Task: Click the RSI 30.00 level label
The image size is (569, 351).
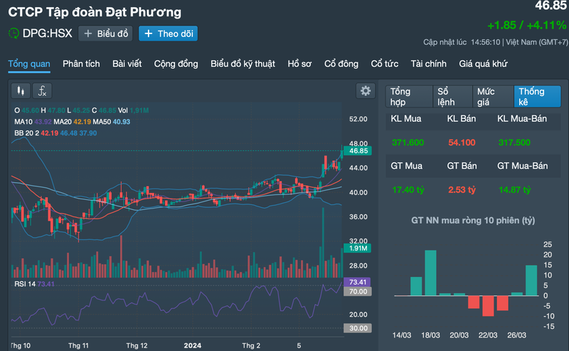Action: pyautogui.click(x=358, y=328)
